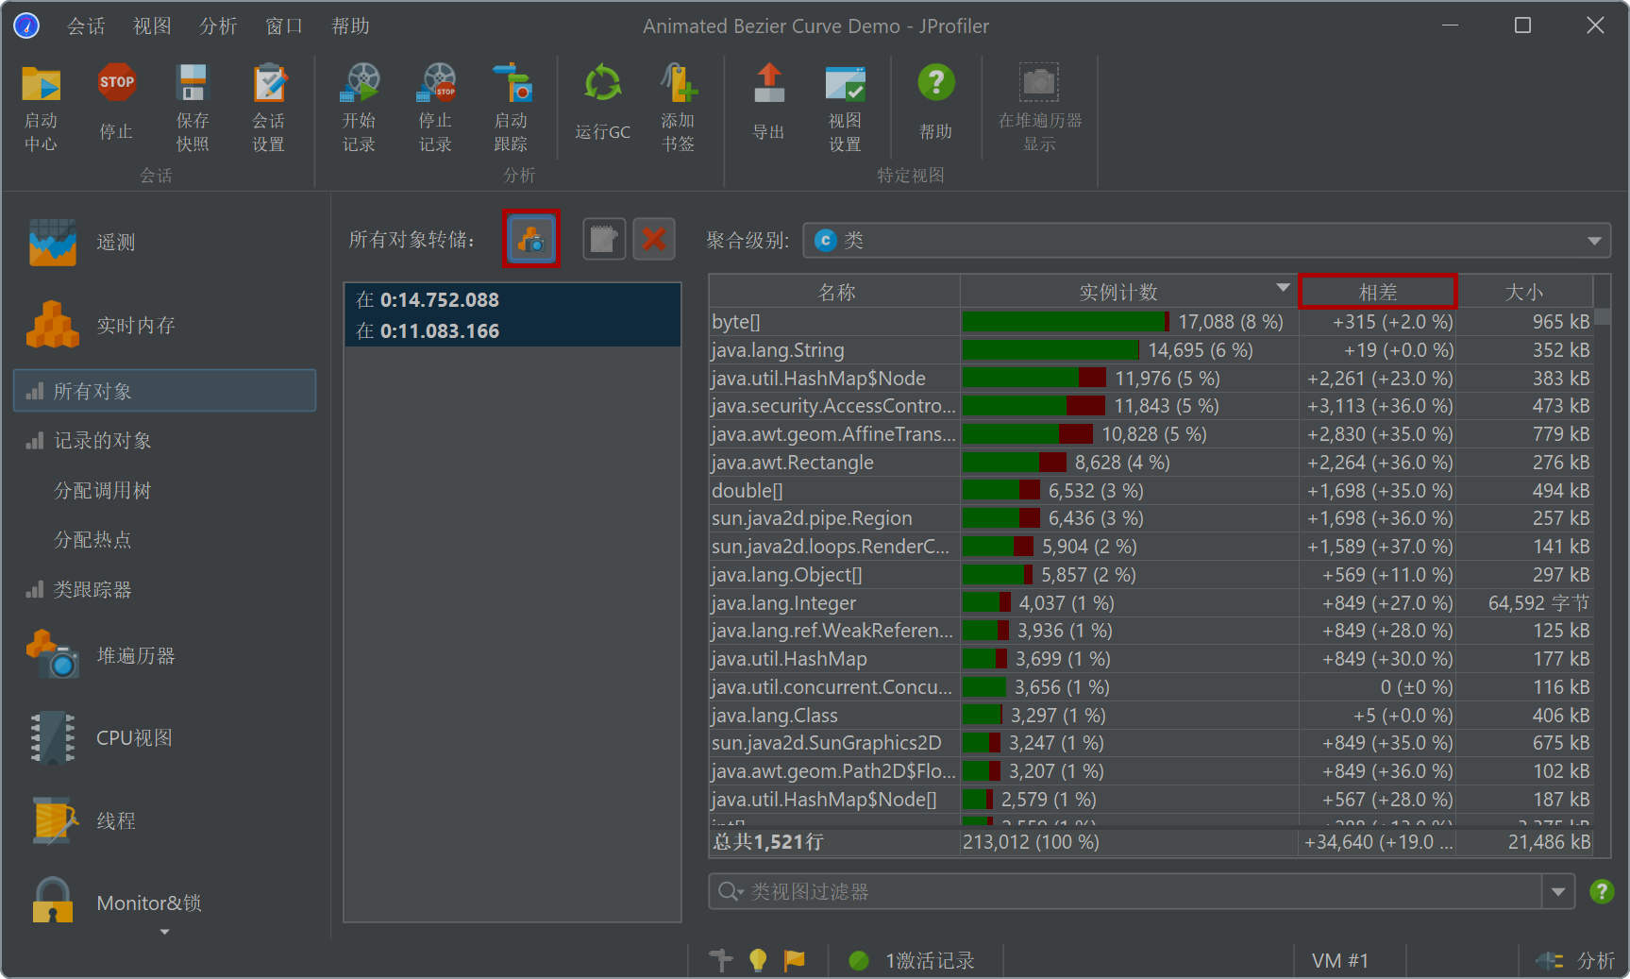Delete the selected dump with red X
This screenshot has width=1630, height=979.
coord(654,239)
